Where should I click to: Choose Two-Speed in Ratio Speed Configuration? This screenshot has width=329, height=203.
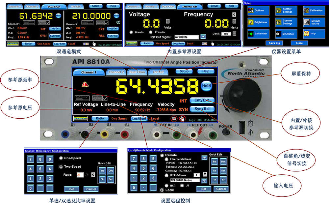tap(61, 167)
